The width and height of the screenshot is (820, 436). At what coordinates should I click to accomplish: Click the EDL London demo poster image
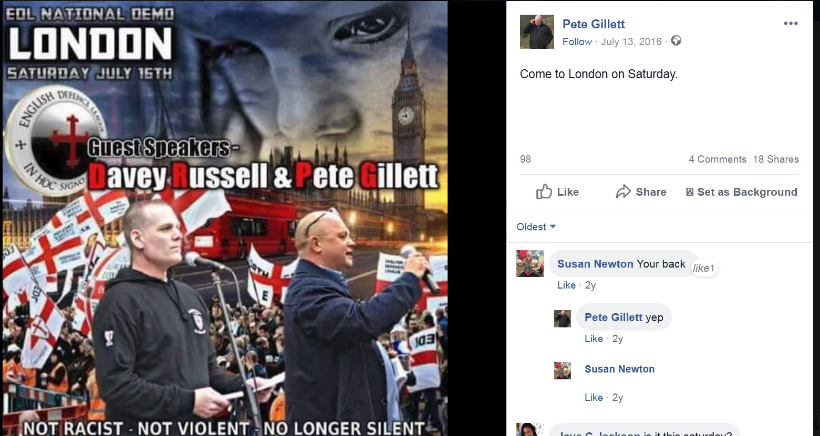pos(225,218)
